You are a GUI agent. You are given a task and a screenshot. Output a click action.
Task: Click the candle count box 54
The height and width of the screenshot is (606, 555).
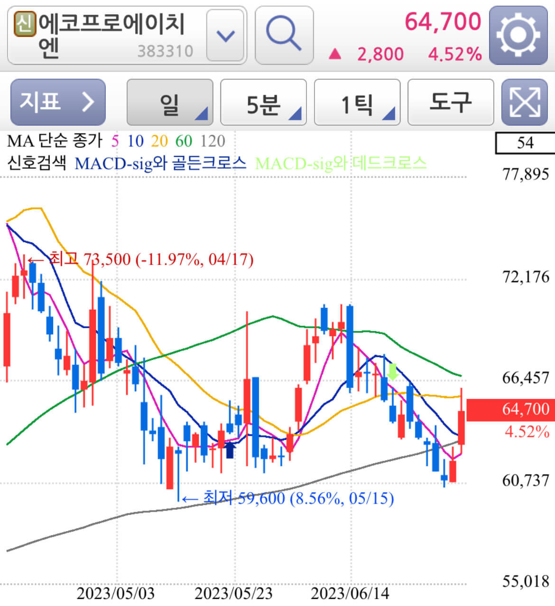point(525,143)
